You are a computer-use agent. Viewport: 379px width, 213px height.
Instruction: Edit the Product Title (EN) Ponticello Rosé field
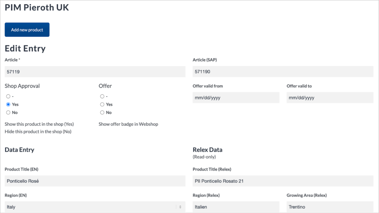tap(95, 181)
